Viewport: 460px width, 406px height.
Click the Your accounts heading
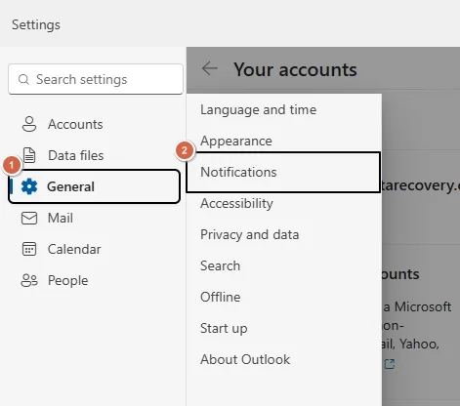(x=295, y=69)
